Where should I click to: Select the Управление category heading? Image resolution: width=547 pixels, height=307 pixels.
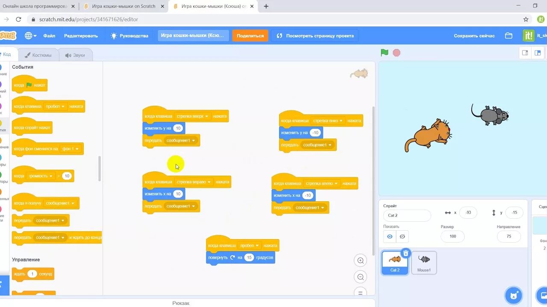pos(26,260)
